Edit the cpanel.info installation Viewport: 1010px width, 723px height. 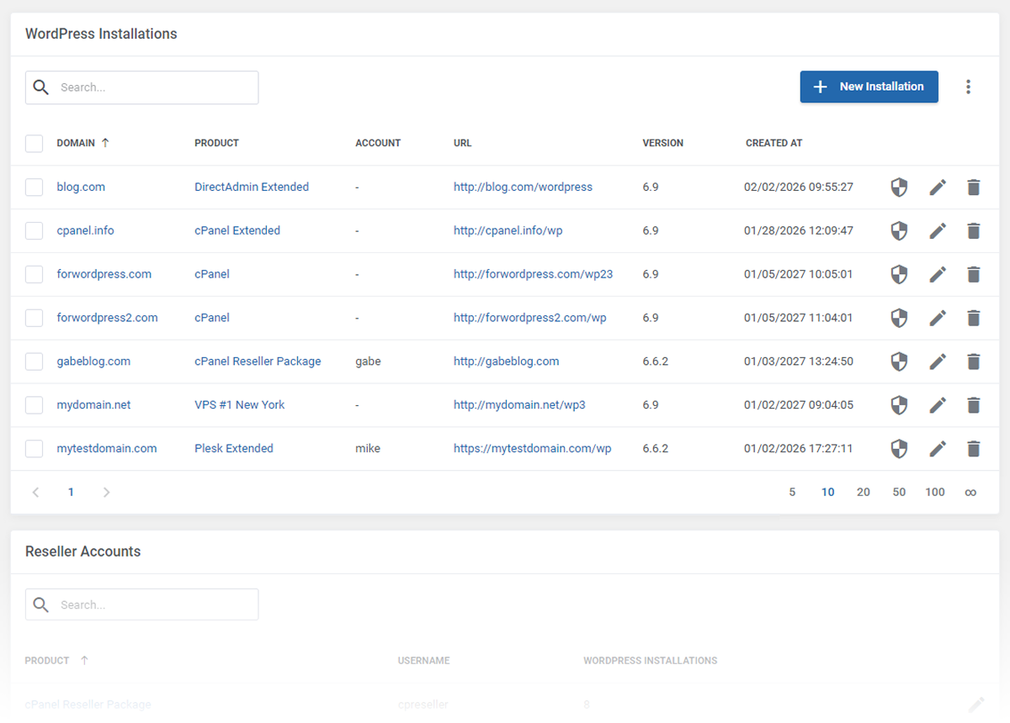click(938, 231)
